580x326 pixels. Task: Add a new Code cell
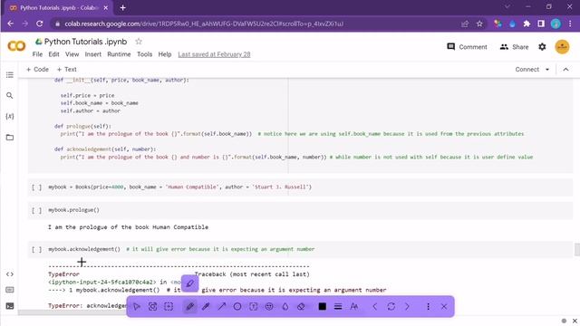tap(37, 69)
